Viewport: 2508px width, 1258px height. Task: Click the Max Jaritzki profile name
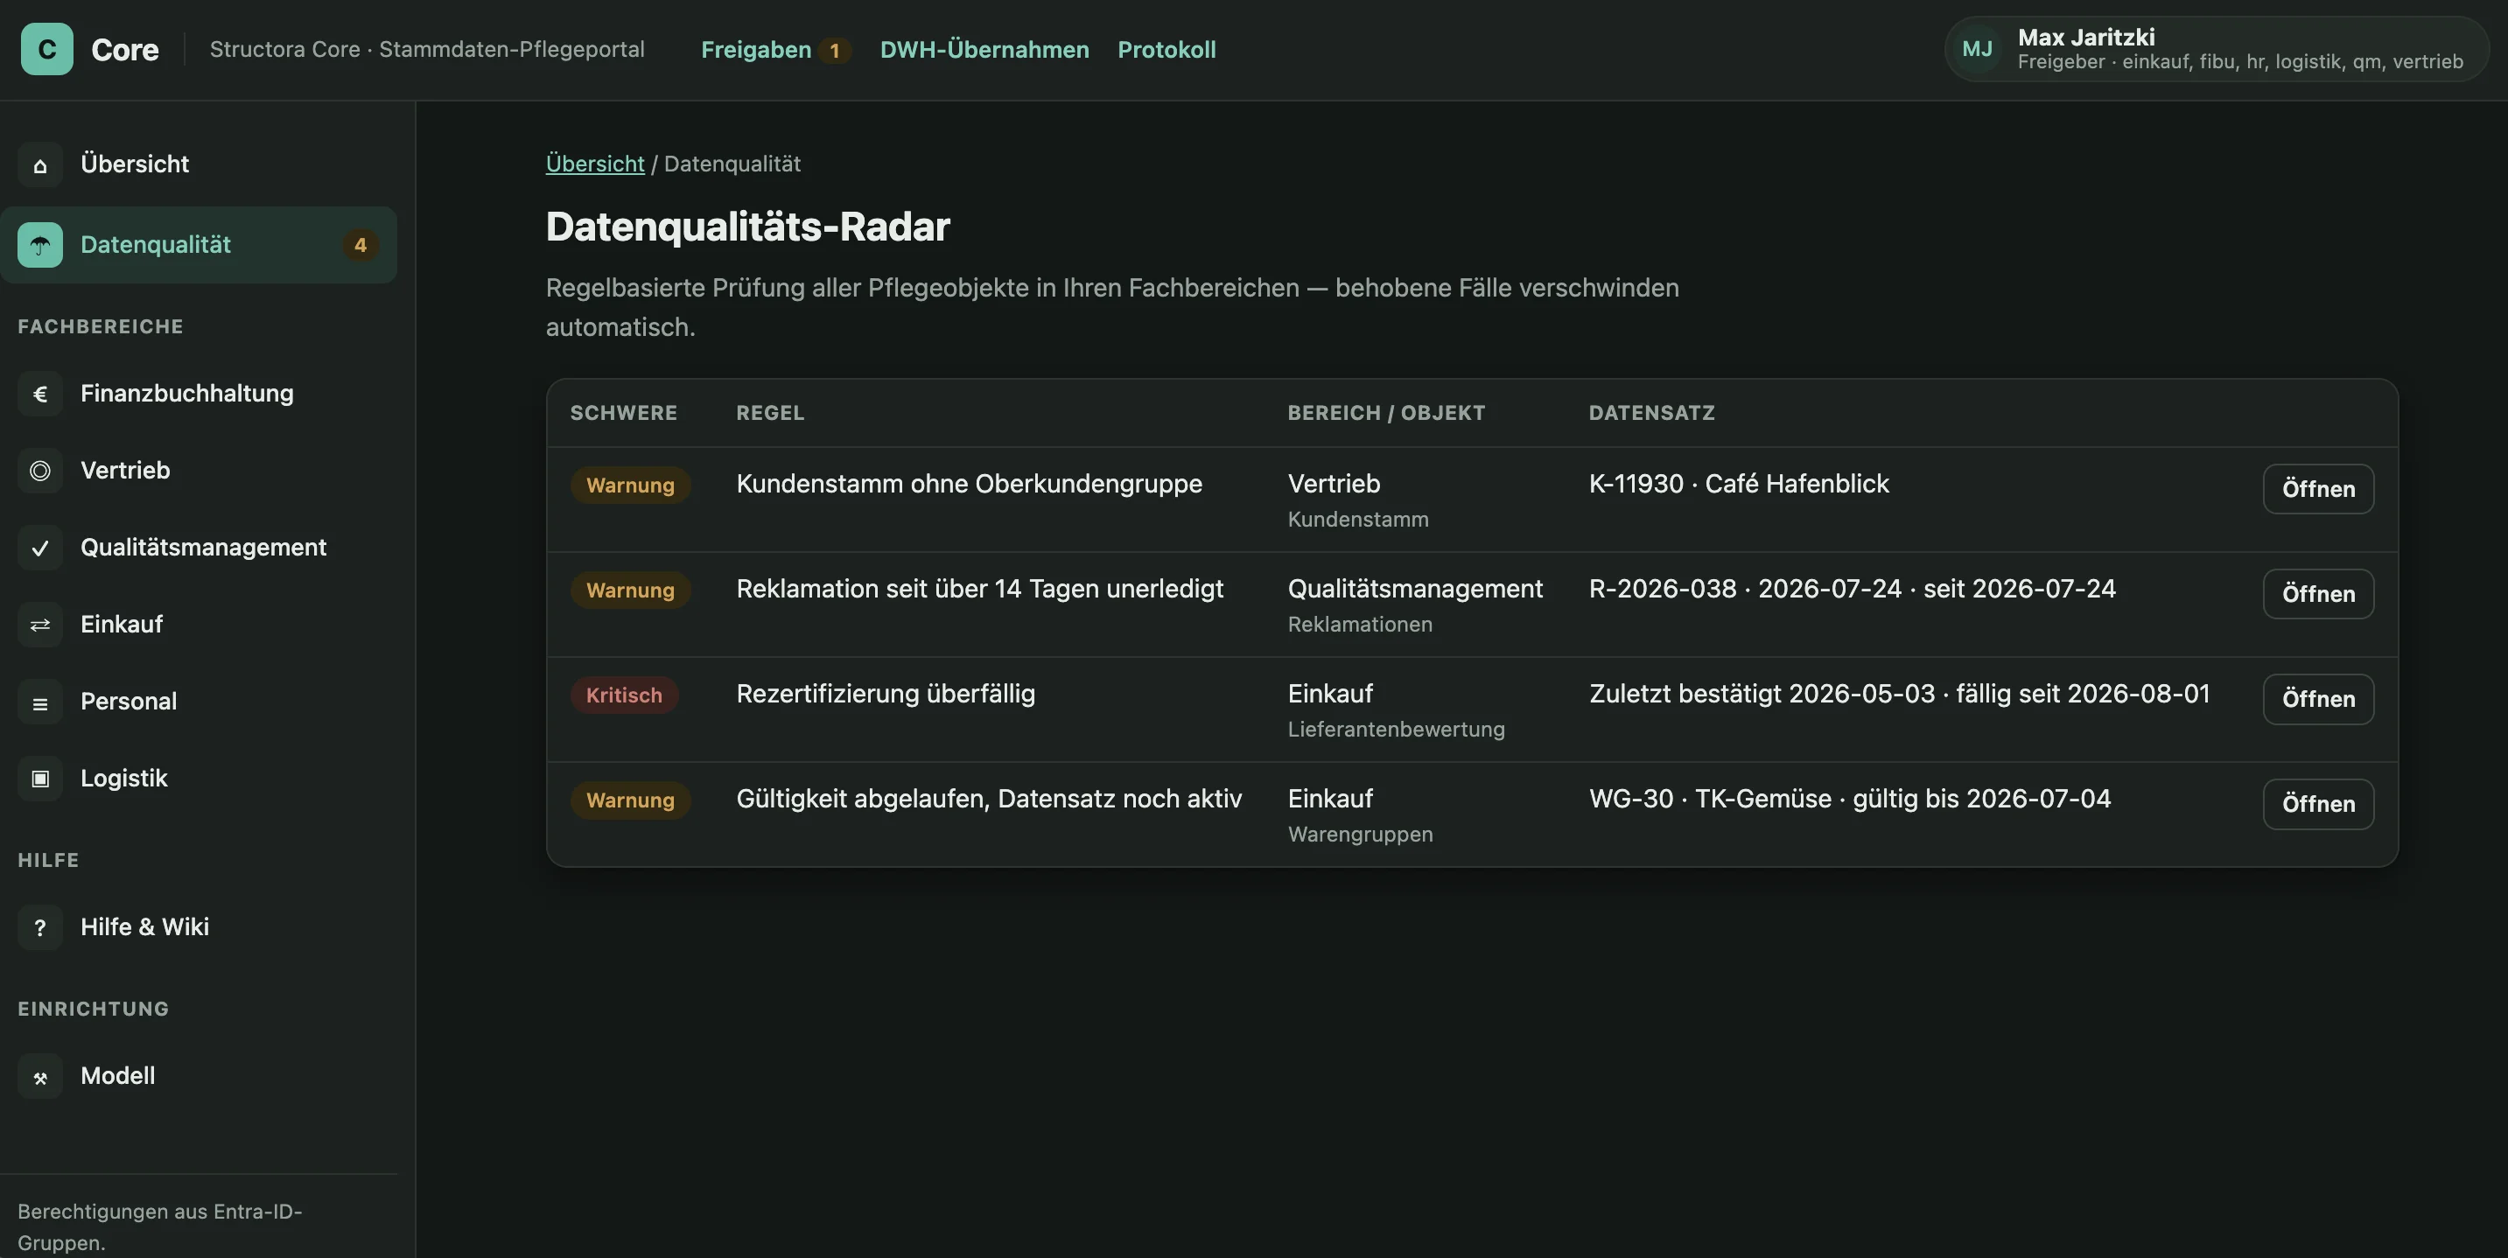click(2086, 37)
